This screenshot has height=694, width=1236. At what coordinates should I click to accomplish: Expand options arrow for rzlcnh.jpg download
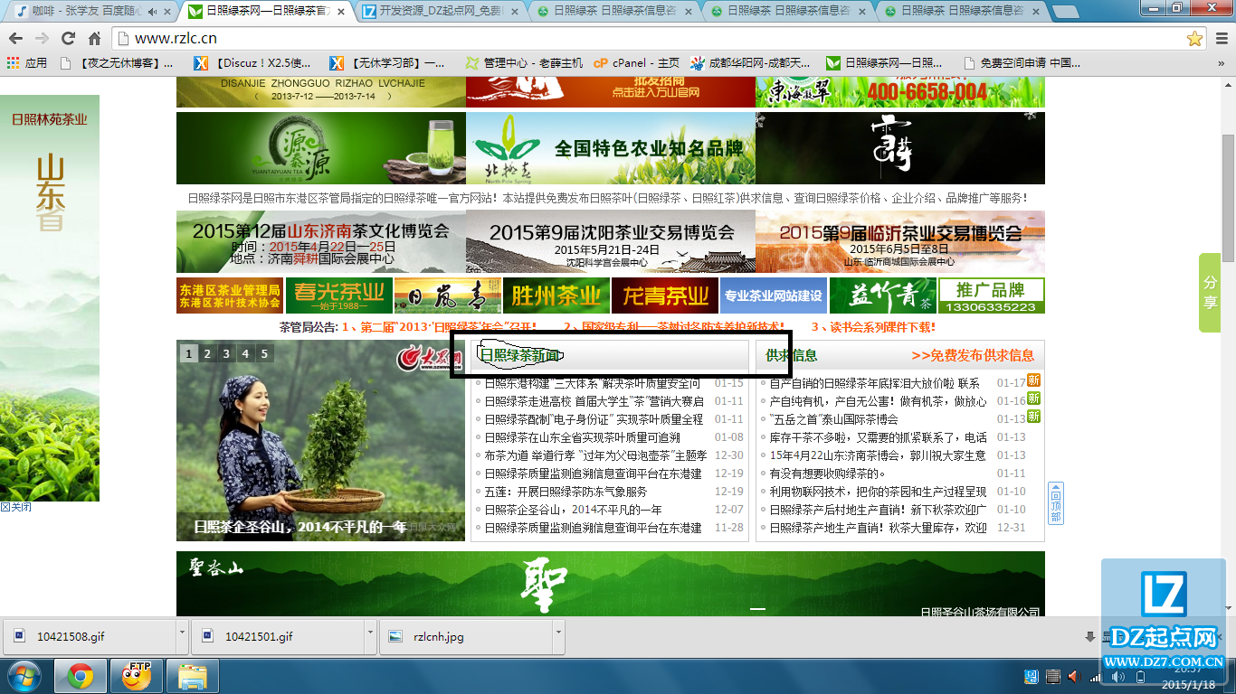pos(558,636)
